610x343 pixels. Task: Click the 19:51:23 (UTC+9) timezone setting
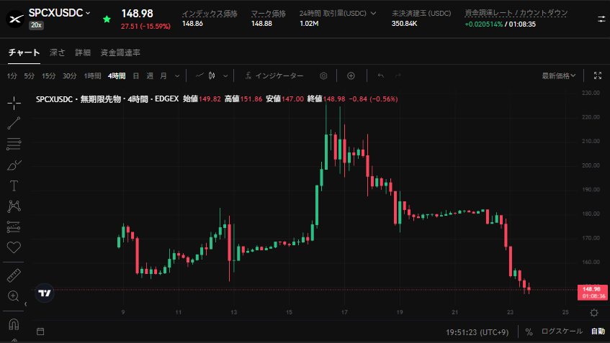477,332
